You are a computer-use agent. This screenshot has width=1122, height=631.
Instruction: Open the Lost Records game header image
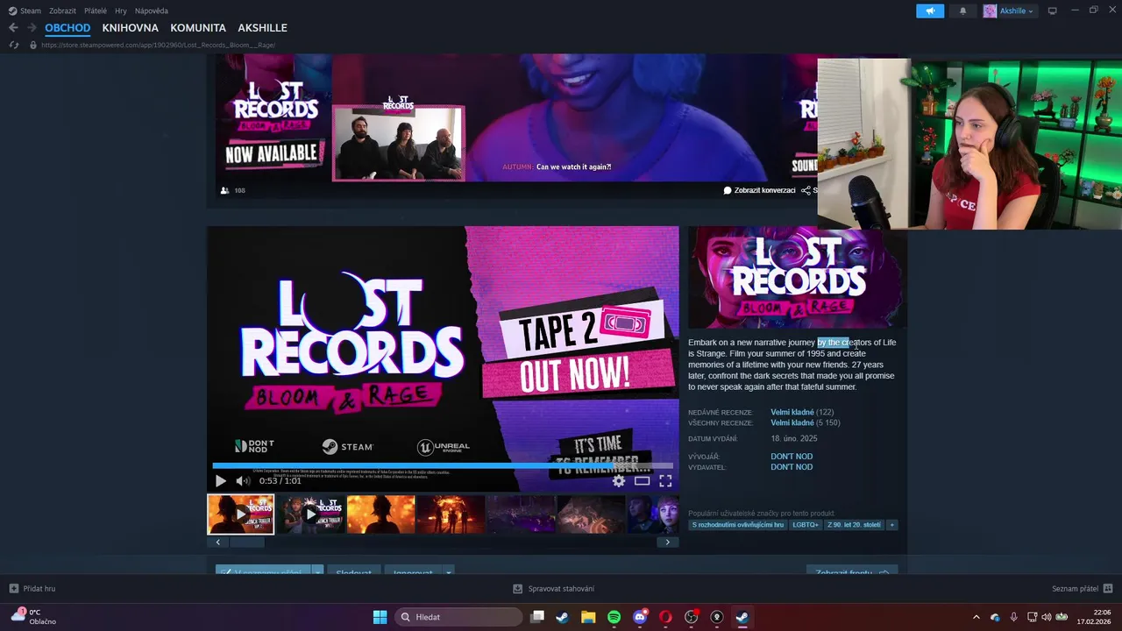point(797,277)
